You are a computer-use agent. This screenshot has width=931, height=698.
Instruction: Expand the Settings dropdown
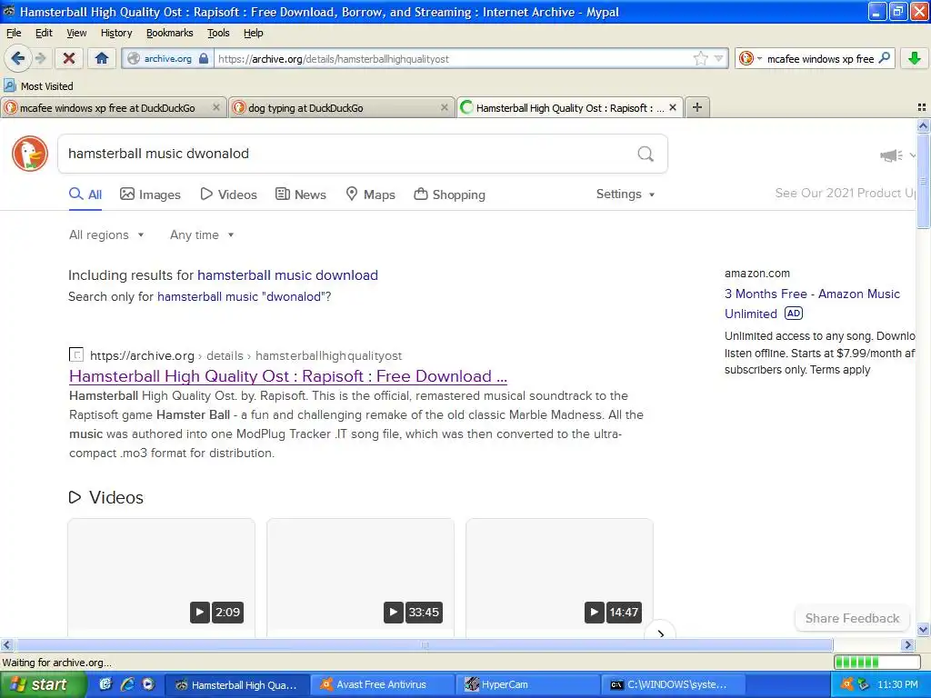click(x=626, y=194)
